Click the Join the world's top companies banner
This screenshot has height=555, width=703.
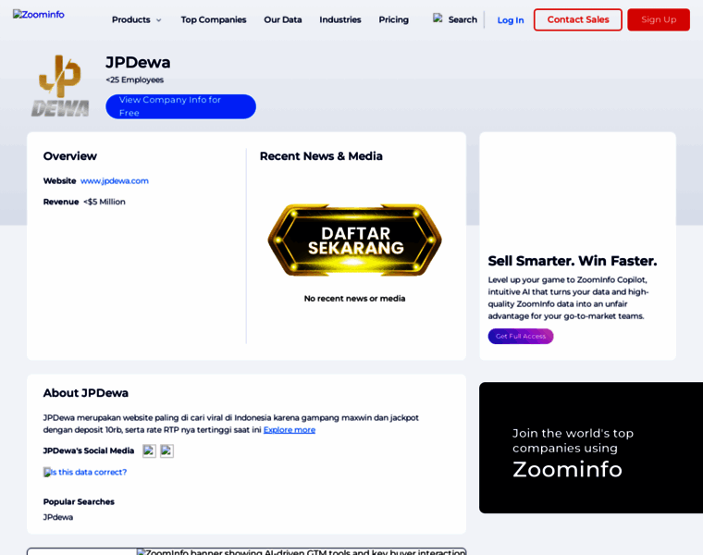coord(591,448)
